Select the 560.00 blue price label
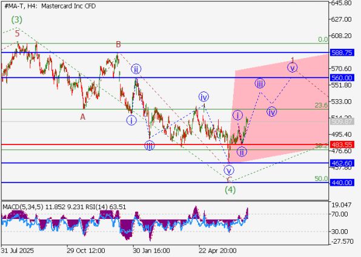 tap(342, 77)
